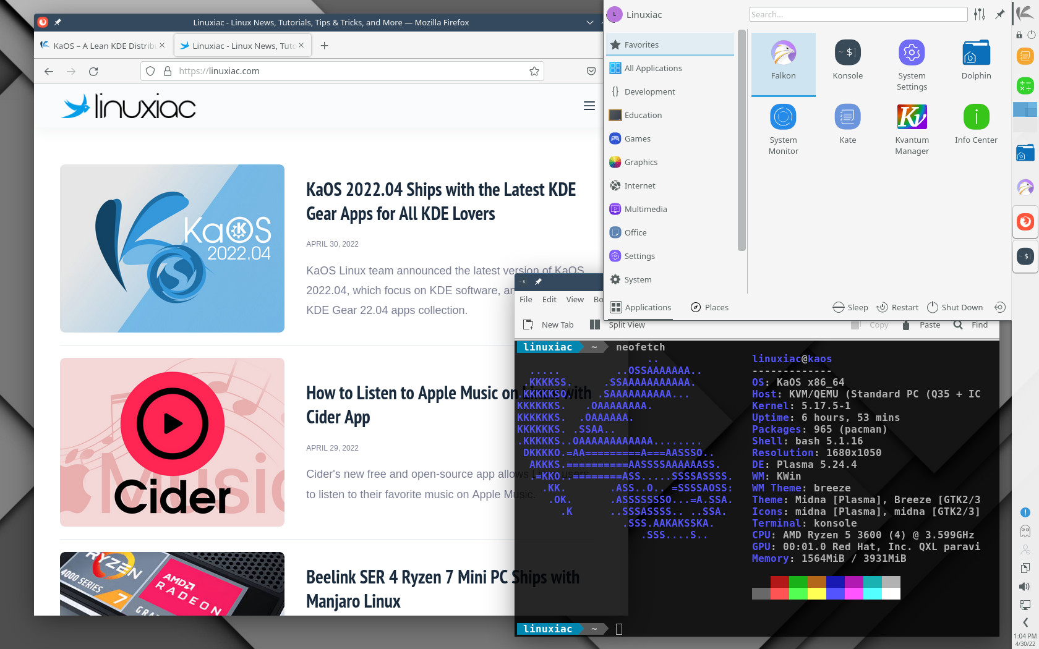Open more session options button
1039x649 pixels.
click(999, 307)
